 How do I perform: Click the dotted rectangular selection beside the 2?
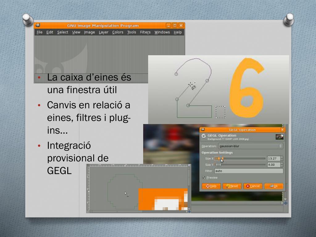220,112
